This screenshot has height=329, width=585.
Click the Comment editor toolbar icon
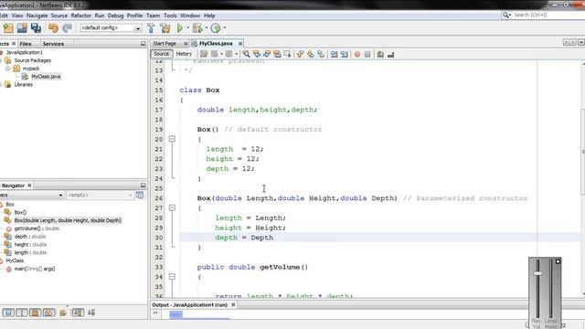click(380, 55)
